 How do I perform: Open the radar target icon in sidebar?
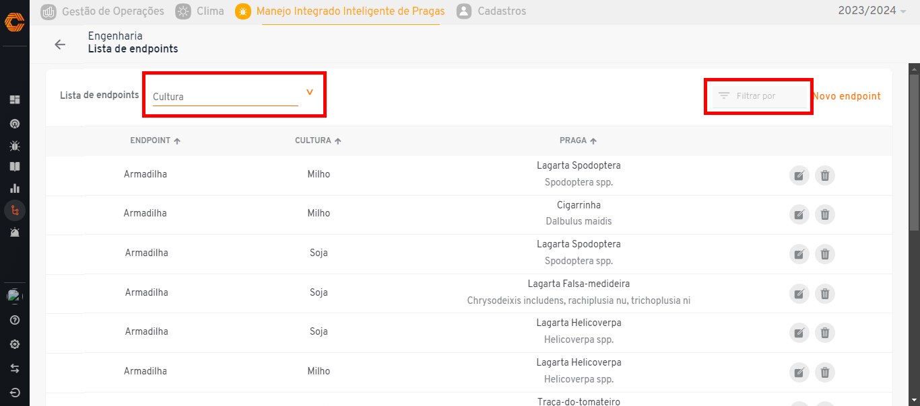click(x=15, y=124)
